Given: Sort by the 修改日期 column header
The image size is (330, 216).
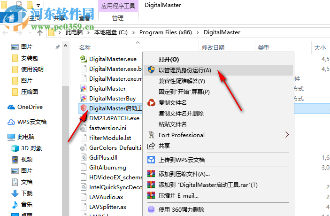Looking at the screenshot, I should pyautogui.click(x=213, y=48).
